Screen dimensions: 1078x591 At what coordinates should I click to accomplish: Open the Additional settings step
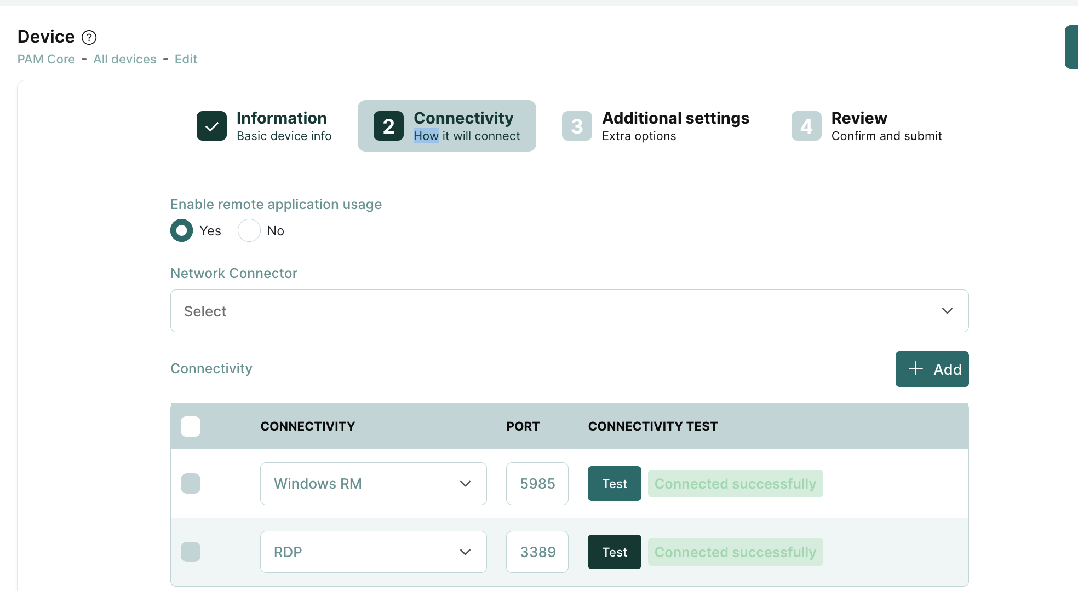(656, 126)
